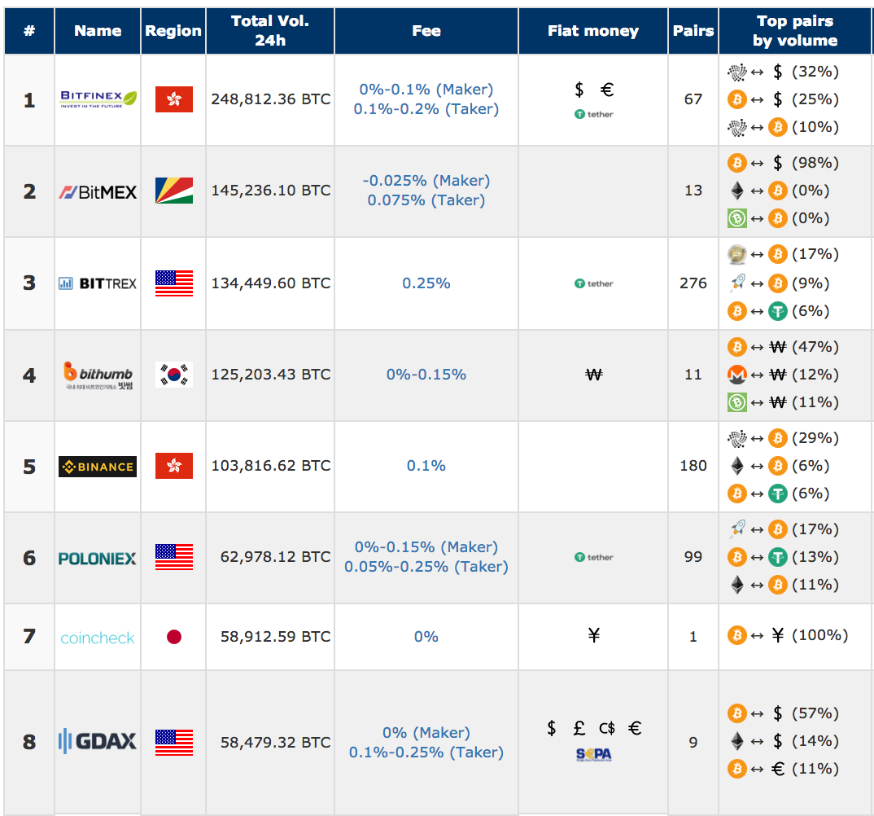Click the Won symbol in Bithumb fiat column

click(593, 375)
